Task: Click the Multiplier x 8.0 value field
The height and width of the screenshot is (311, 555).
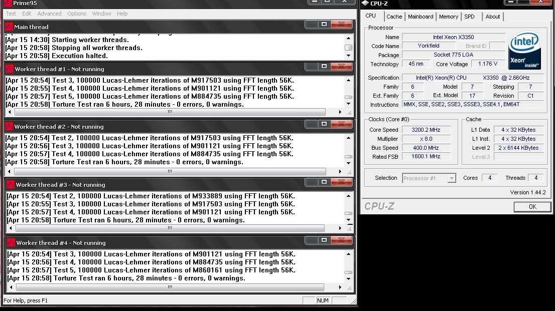Action: pyautogui.click(x=426, y=139)
